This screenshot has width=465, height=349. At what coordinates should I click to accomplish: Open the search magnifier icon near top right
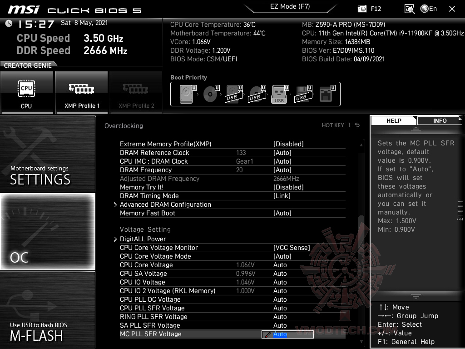pos(408,9)
